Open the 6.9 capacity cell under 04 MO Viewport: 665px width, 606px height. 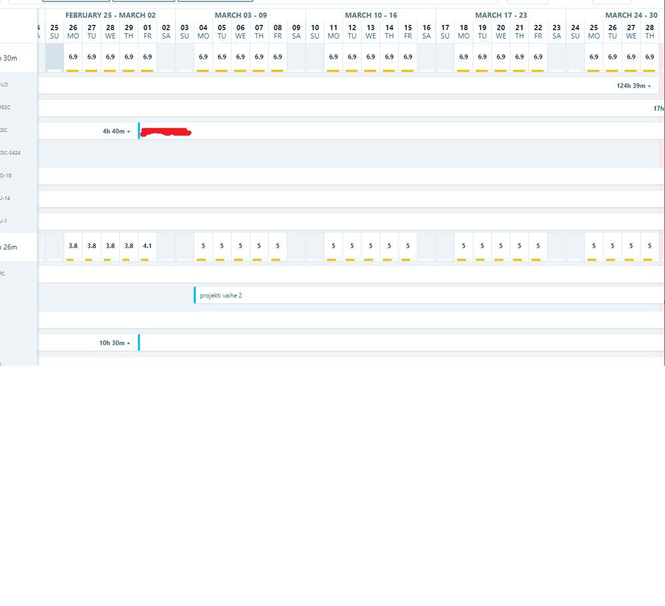click(203, 58)
